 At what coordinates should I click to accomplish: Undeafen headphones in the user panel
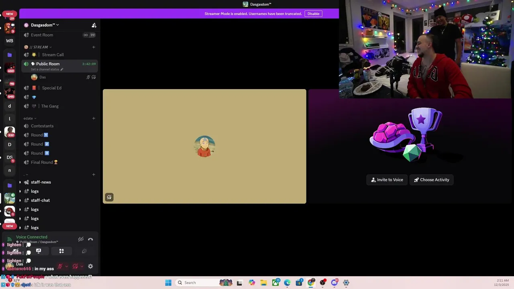(x=75, y=266)
